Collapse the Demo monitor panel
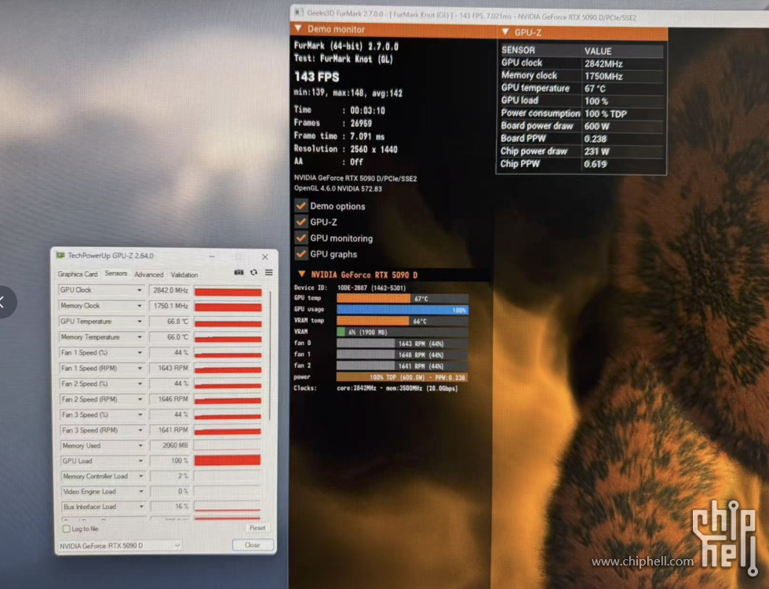The image size is (769, 589). (298, 29)
